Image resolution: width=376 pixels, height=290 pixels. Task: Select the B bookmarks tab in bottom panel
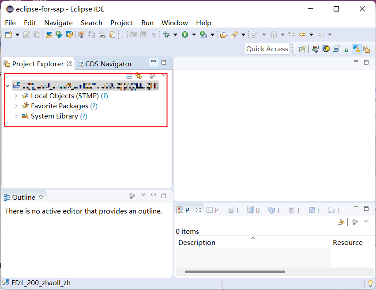click(x=253, y=210)
